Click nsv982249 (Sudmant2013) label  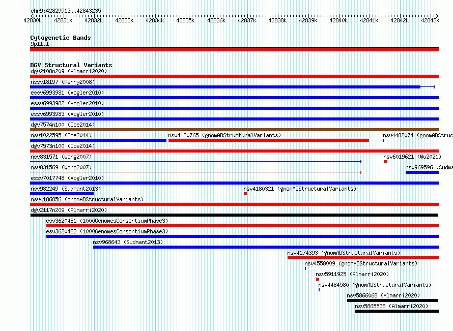(66, 189)
